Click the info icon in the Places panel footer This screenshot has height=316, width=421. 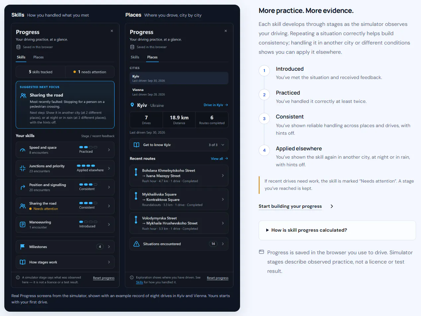tap(132, 277)
